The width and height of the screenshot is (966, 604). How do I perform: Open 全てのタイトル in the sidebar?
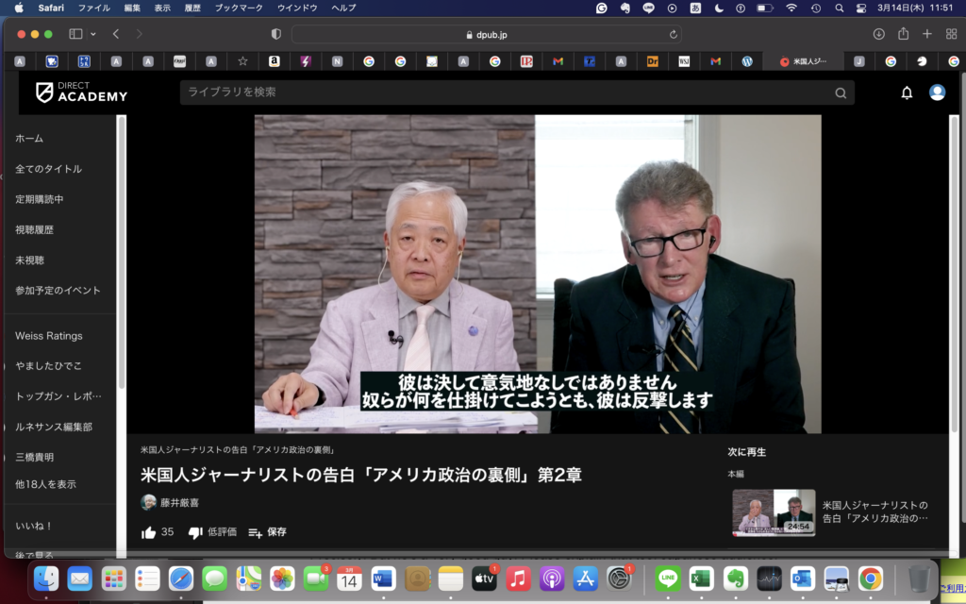click(48, 169)
